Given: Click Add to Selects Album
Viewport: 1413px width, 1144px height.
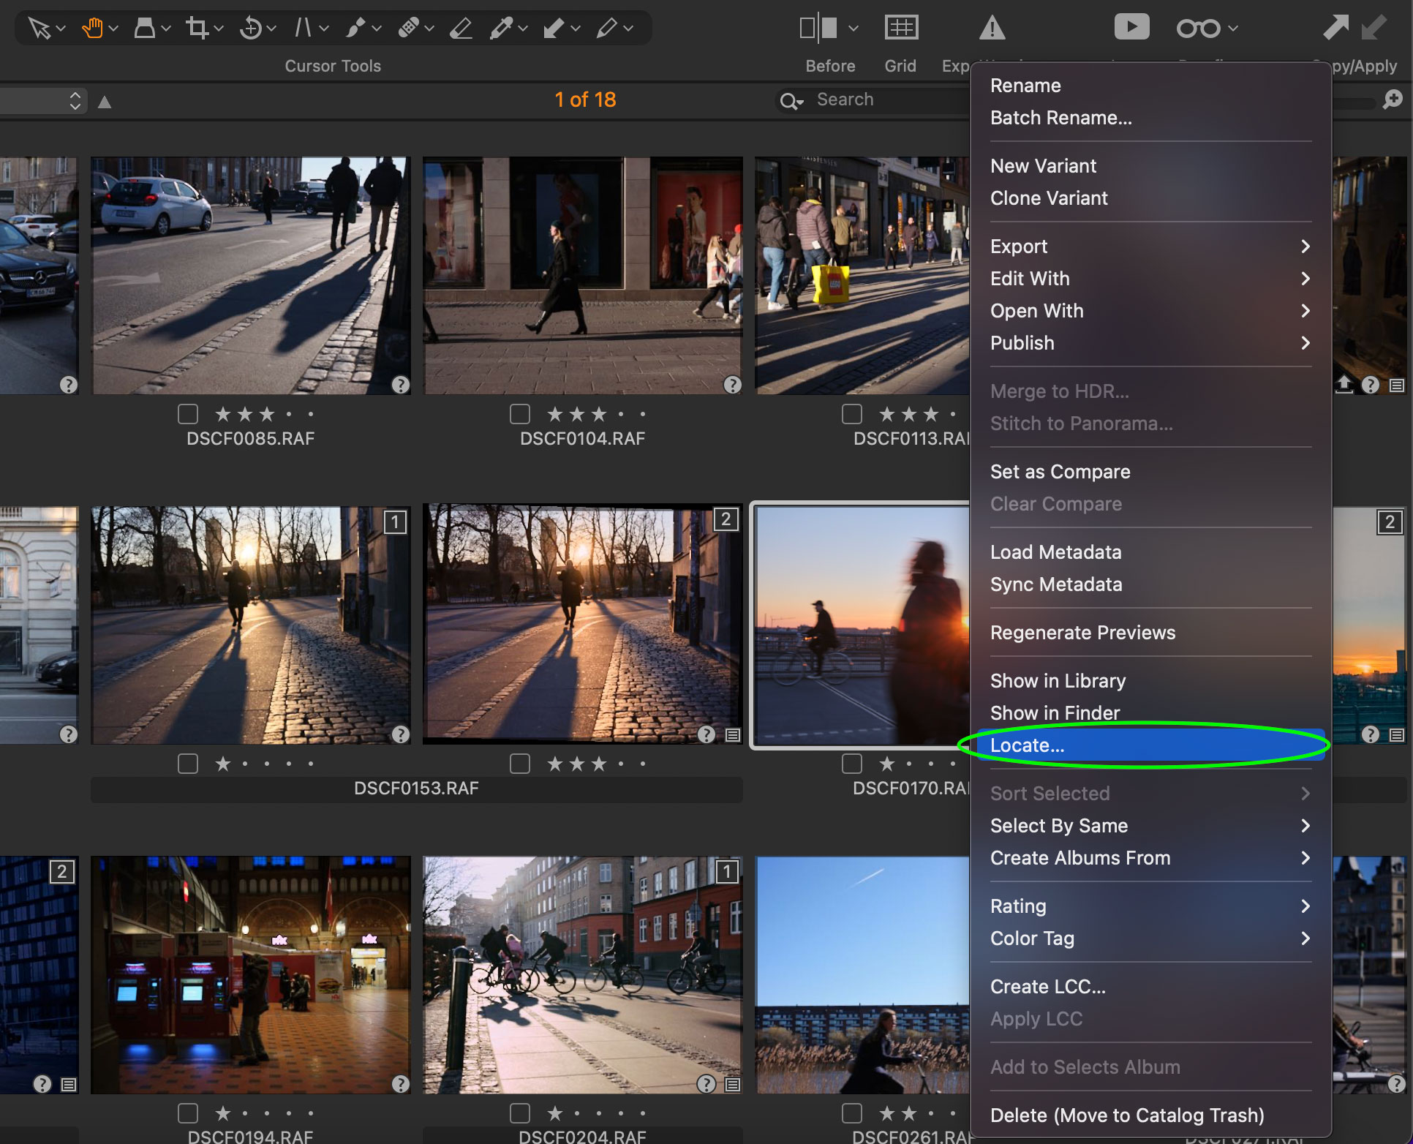Looking at the screenshot, I should (x=1085, y=1067).
